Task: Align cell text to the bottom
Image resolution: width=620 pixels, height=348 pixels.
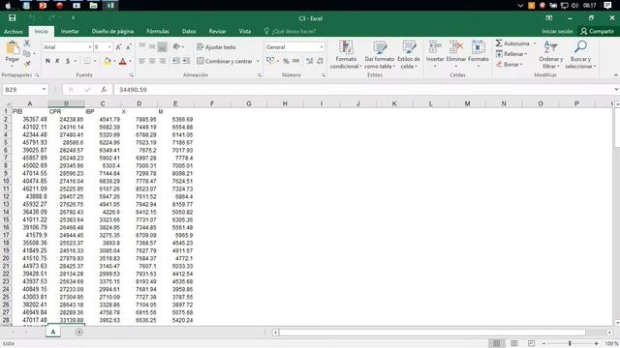Action: click(x=162, y=46)
